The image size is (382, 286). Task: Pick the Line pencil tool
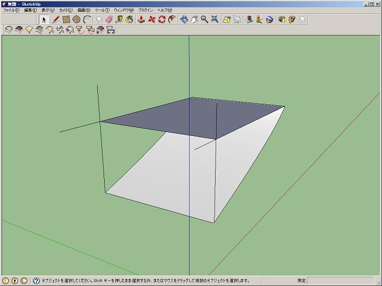pos(56,19)
